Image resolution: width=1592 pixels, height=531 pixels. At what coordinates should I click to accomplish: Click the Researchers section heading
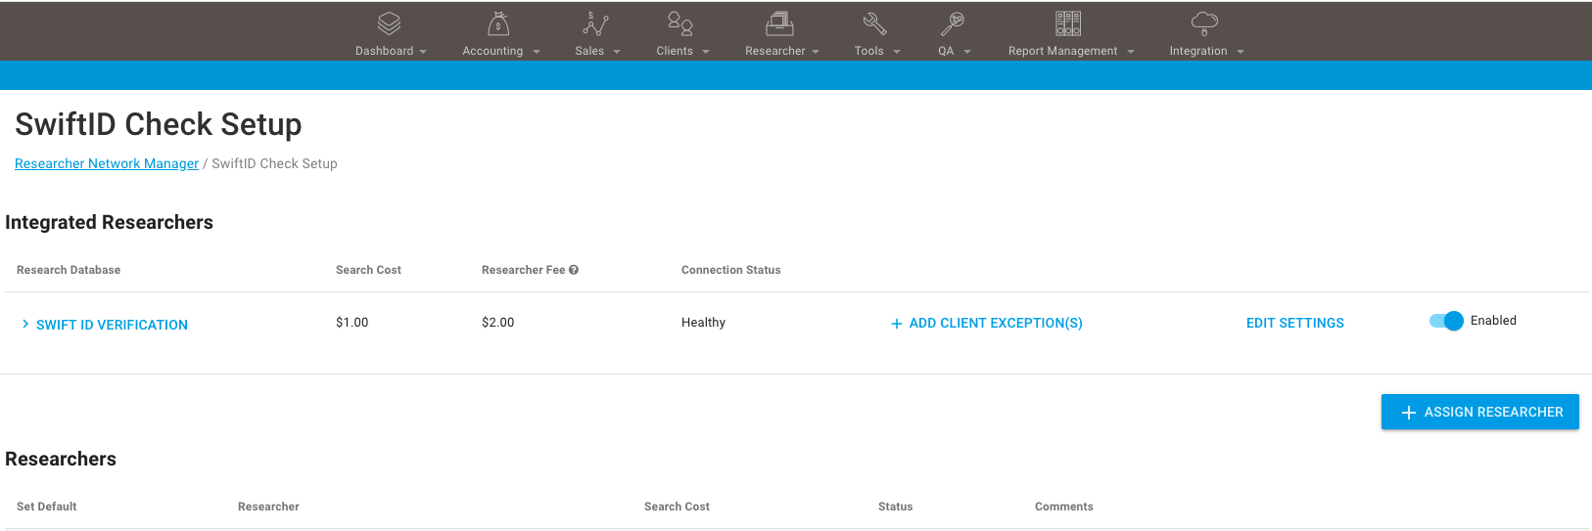click(61, 459)
